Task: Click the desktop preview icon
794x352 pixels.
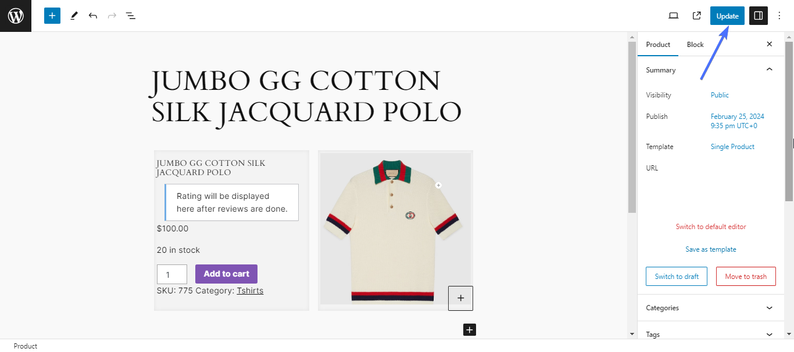Action: point(674,16)
